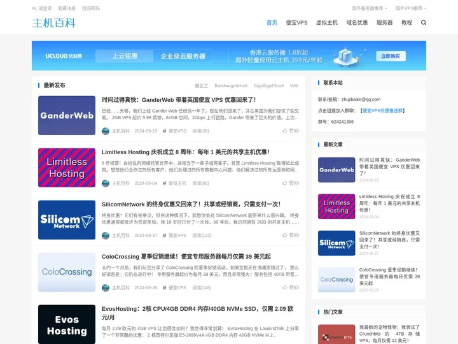
Task: Open BandwagonHost tag link
Action: (x=231, y=86)
